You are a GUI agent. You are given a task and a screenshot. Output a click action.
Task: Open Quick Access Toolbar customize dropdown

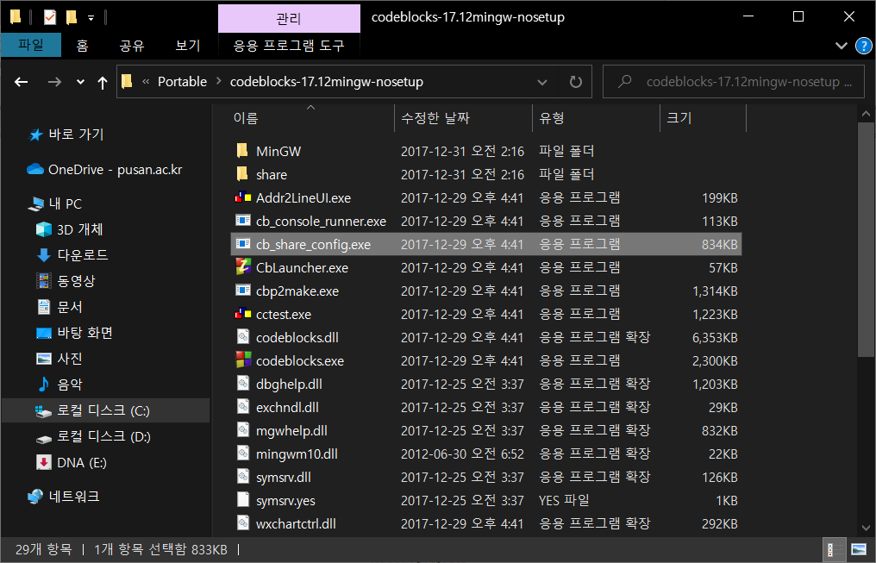(x=91, y=18)
